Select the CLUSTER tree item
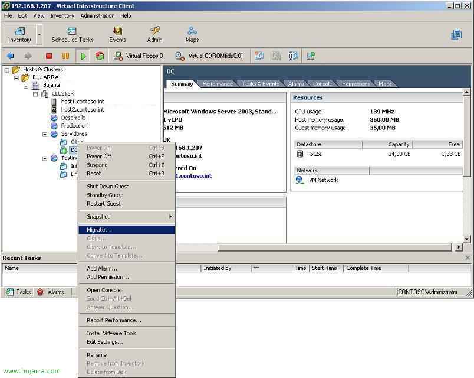This screenshot has width=474, height=378. point(62,93)
